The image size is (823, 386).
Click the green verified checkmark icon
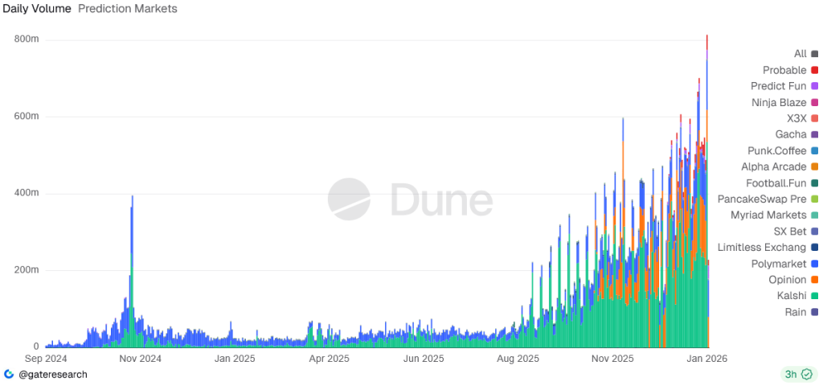(x=805, y=374)
